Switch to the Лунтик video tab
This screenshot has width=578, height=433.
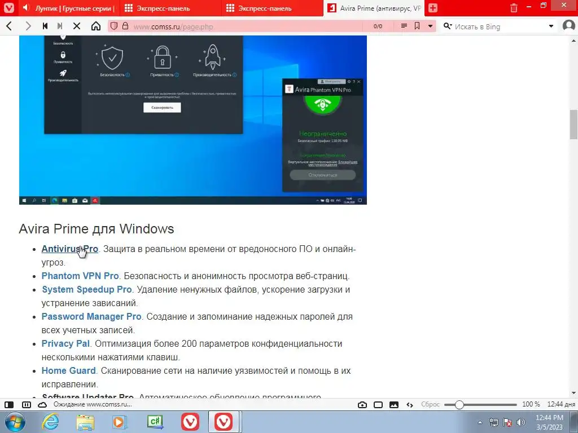coord(75,8)
